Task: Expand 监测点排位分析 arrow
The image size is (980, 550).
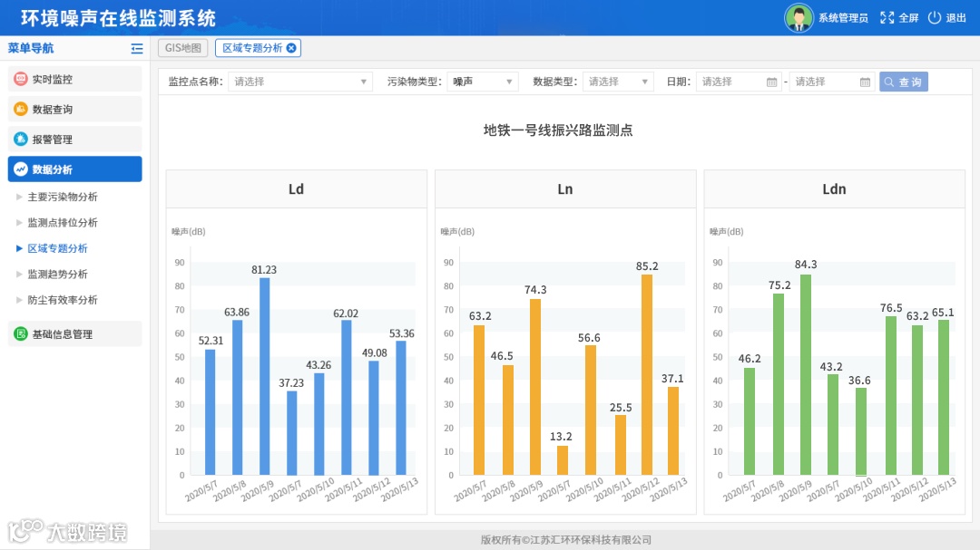Action: (x=19, y=222)
